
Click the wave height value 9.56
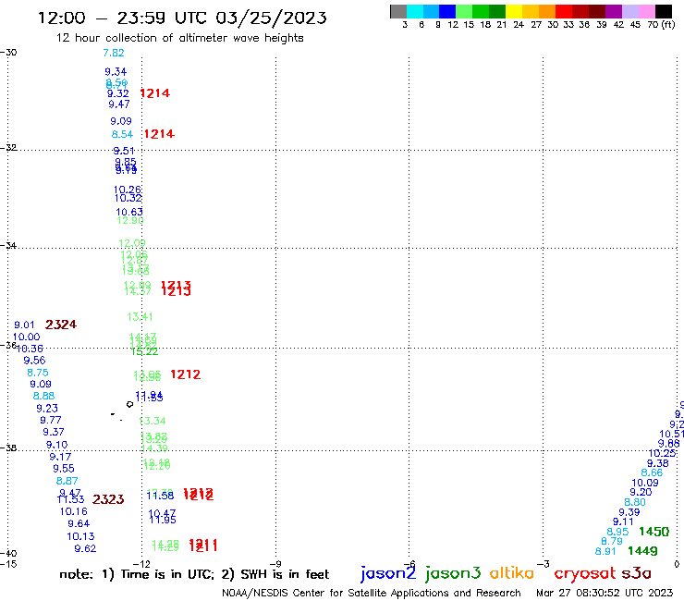click(x=34, y=361)
